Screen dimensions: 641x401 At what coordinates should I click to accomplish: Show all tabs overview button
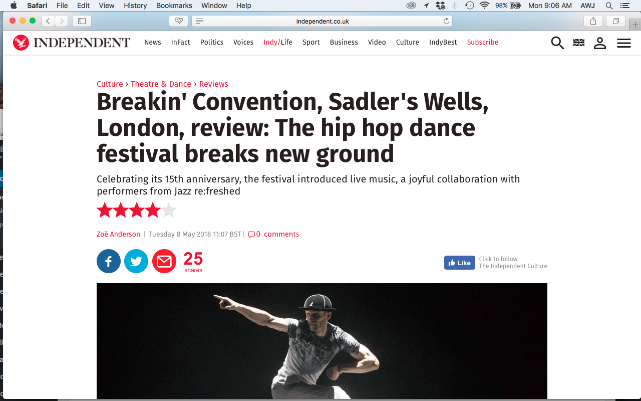point(615,21)
